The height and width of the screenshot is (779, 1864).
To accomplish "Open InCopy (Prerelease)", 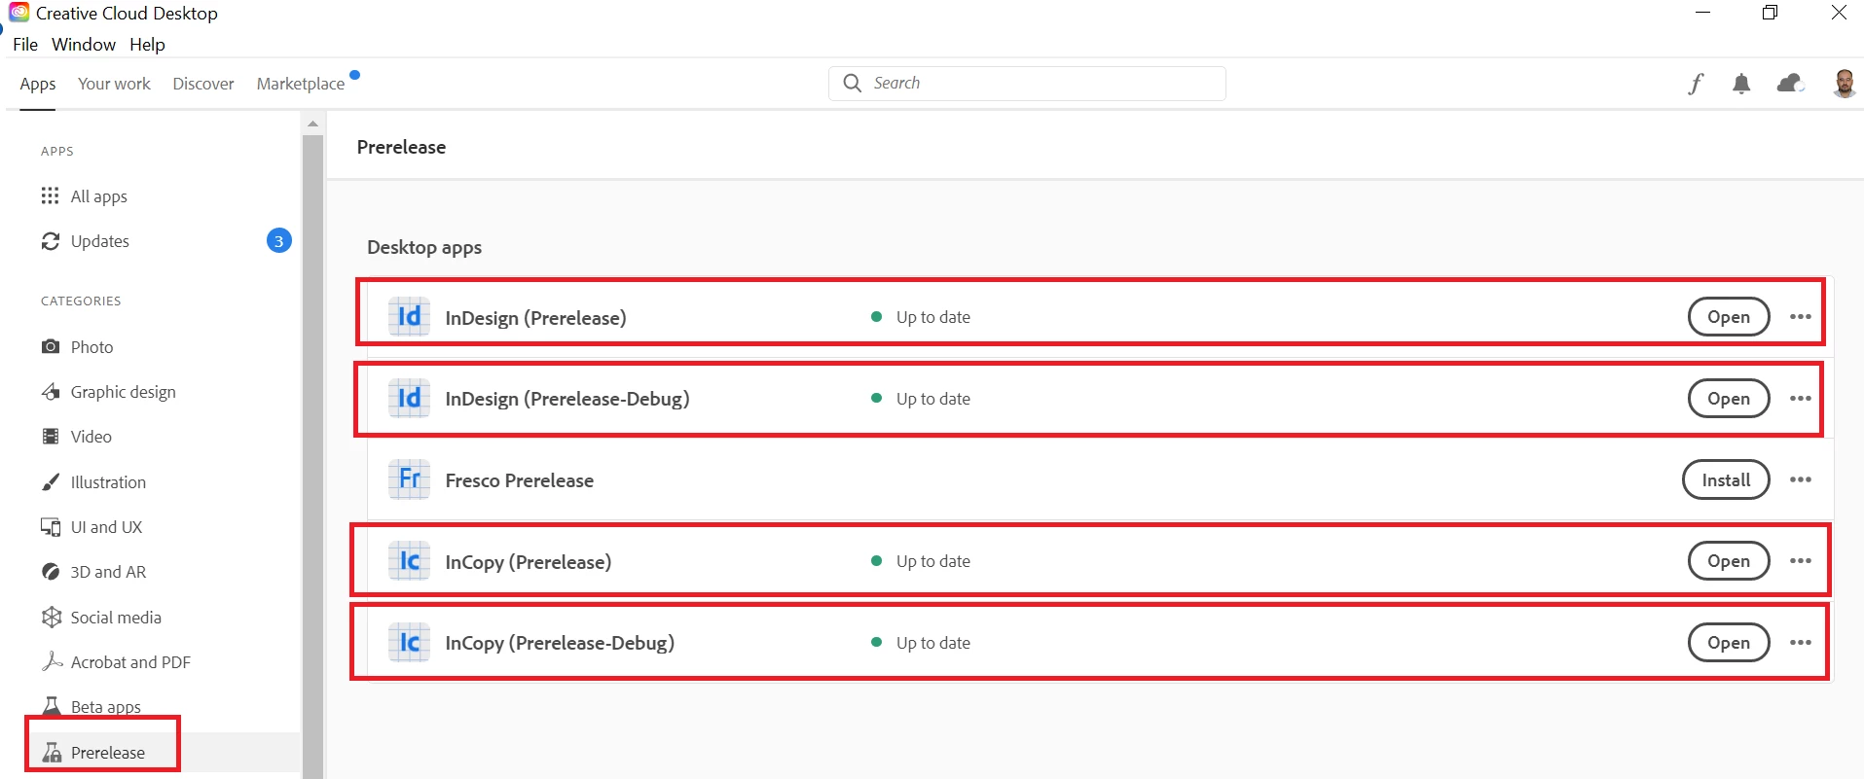I will tap(1728, 561).
